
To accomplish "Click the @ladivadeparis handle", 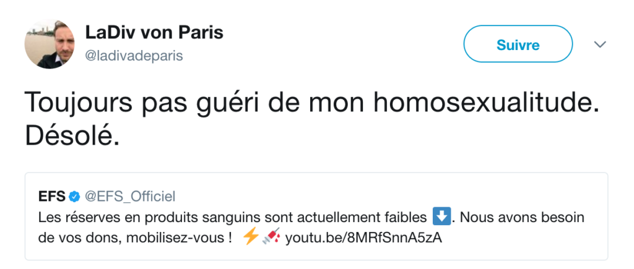I will [134, 56].
